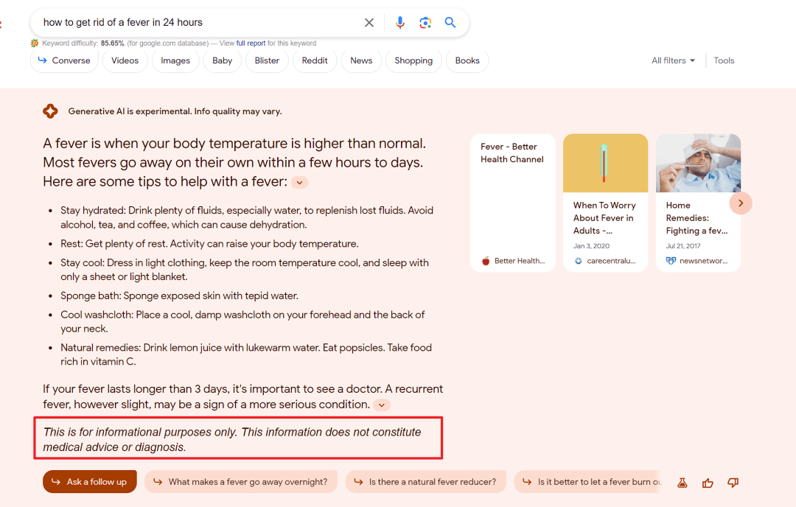The width and height of the screenshot is (796, 507).
Task: Switch to News results
Action: pos(361,60)
